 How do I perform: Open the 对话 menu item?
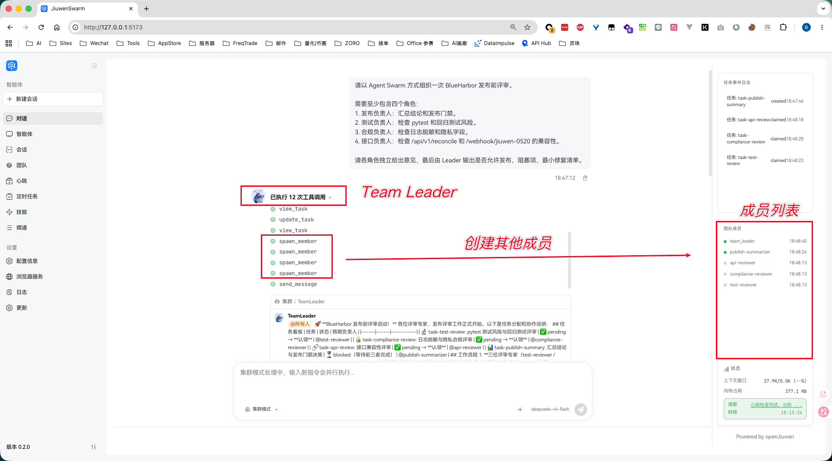coord(53,118)
